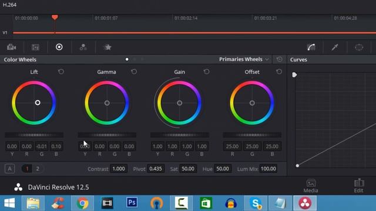This screenshot has height=211, width=376.
Task: Reset the Gain color wheel
Action: [206, 72]
